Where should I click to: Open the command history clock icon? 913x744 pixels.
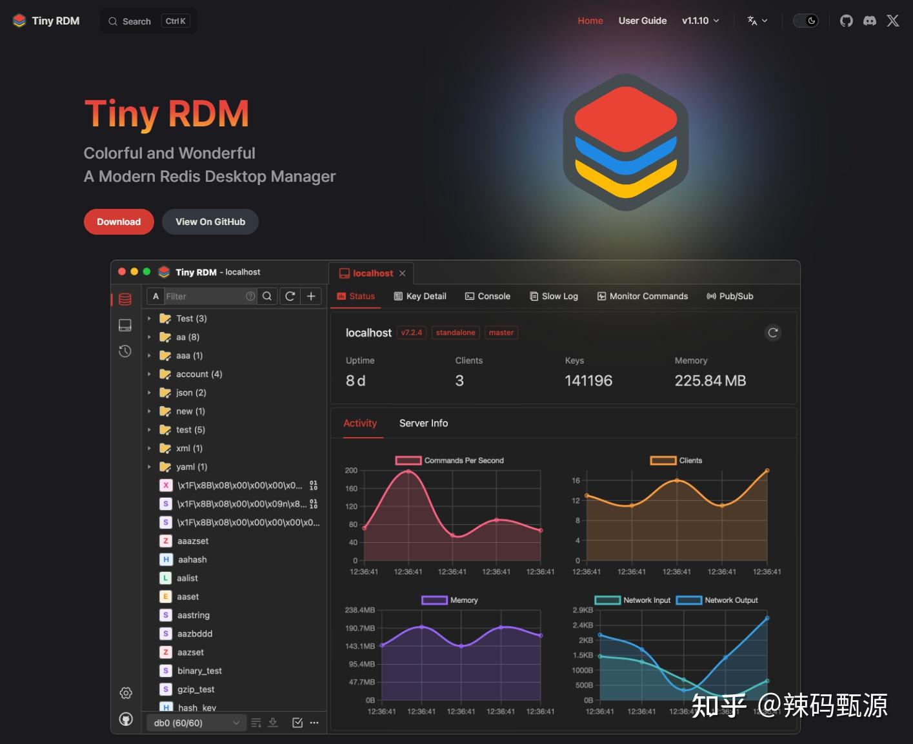(x=125, y=351)
